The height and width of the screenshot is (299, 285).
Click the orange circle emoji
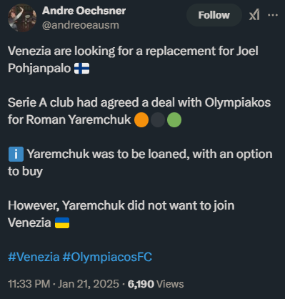click(141, 120)
